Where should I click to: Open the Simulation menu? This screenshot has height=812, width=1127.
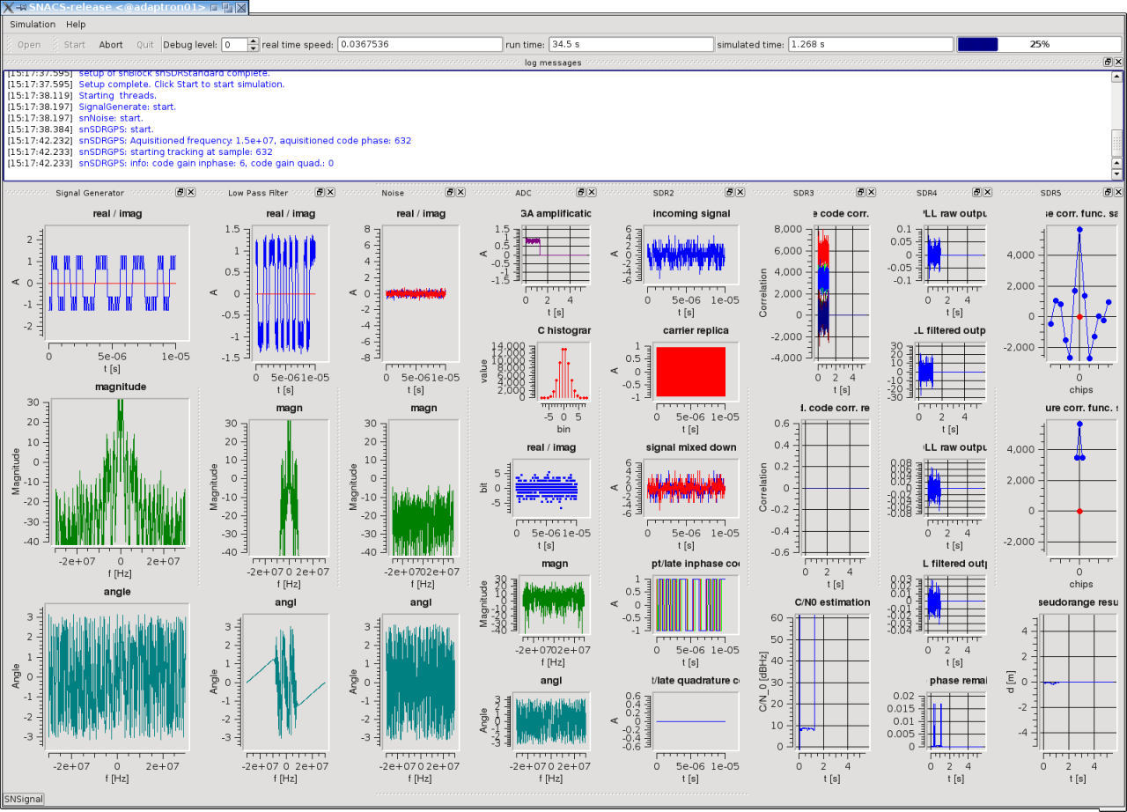33,25
